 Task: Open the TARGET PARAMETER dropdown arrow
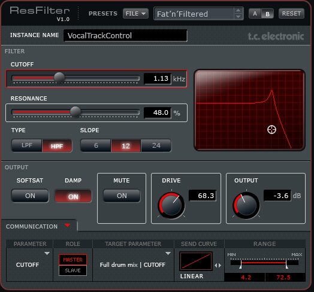point(168,253)
